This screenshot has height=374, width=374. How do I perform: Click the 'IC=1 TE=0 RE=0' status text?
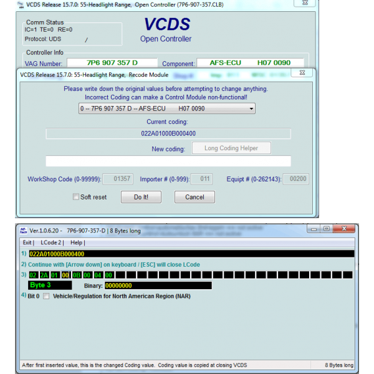click(49, 30)
